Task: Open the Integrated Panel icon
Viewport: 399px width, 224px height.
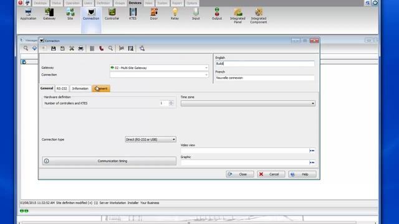Action: coord(238,16)
